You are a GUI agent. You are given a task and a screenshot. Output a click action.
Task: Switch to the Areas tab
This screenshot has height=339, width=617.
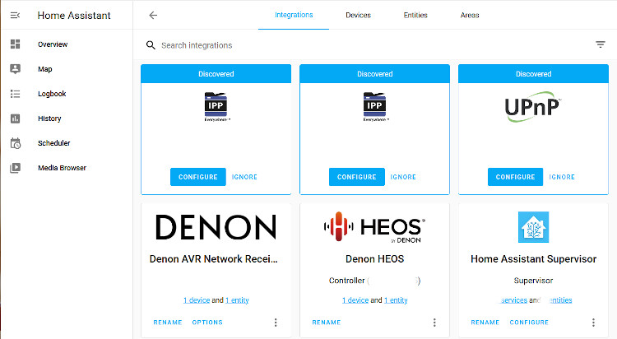tap(470, 15)
